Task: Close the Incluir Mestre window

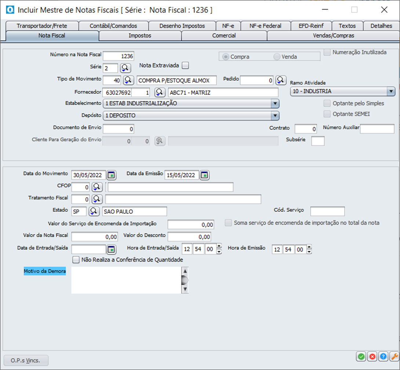Action: click(384, 10)
